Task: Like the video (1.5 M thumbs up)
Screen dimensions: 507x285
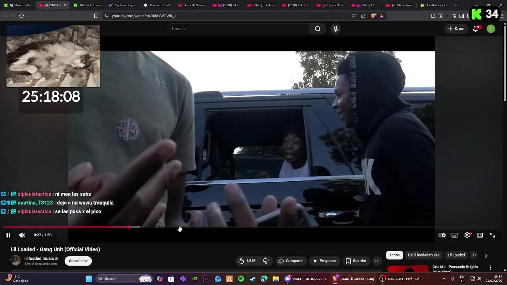Action: 247,261
